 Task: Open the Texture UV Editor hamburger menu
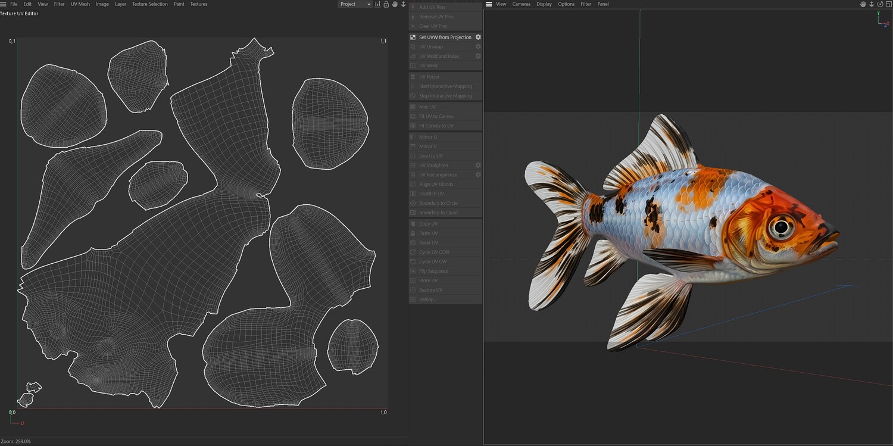pyautogui.click(x=3, y=4)
